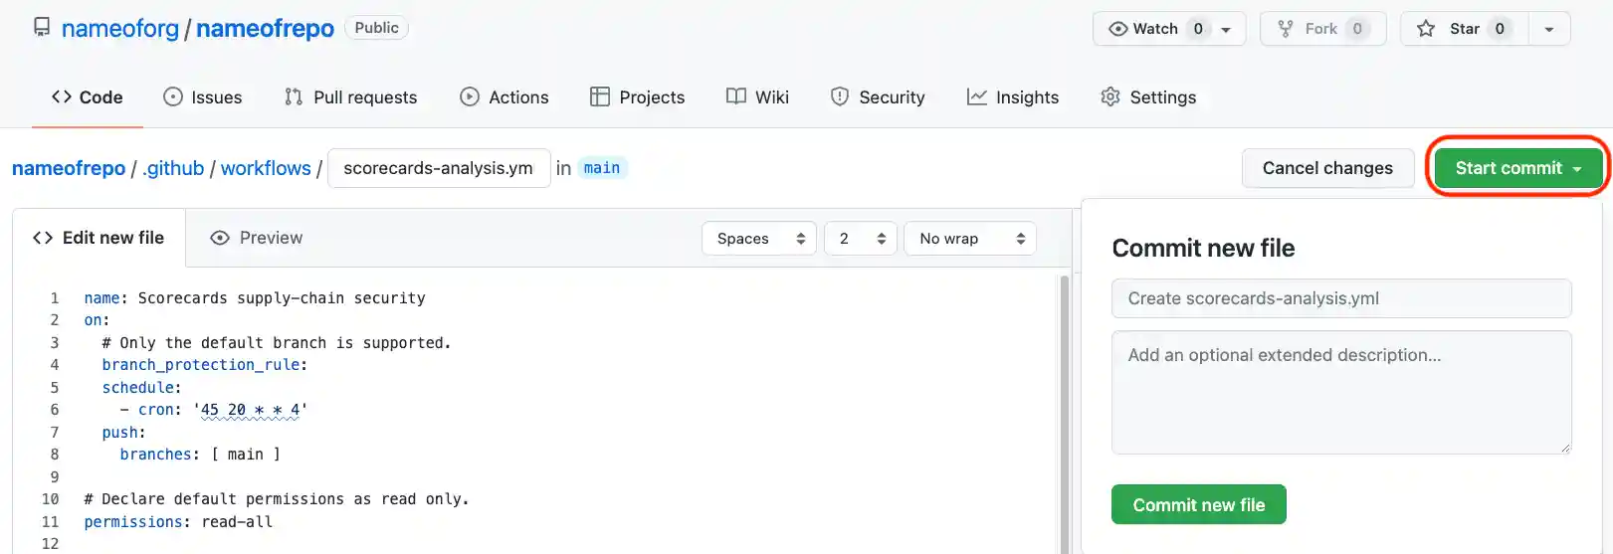
Task: Open the Security shield tab
Action: click(878, 97)
